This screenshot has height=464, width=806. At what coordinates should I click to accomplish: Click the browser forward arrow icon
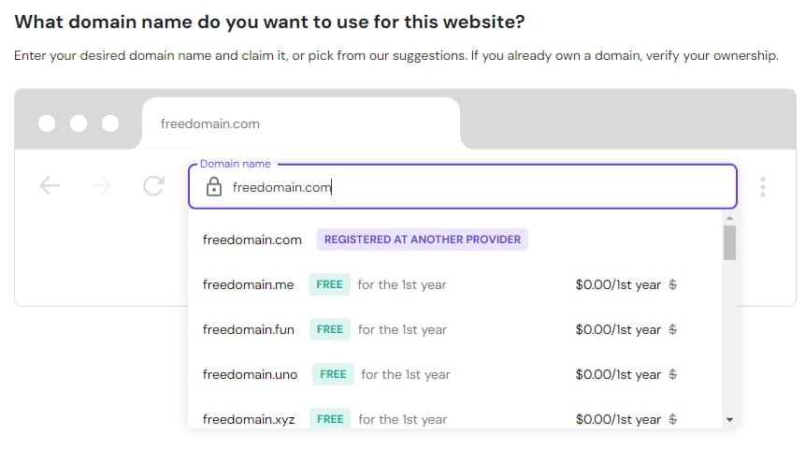[x=102, y=186]
